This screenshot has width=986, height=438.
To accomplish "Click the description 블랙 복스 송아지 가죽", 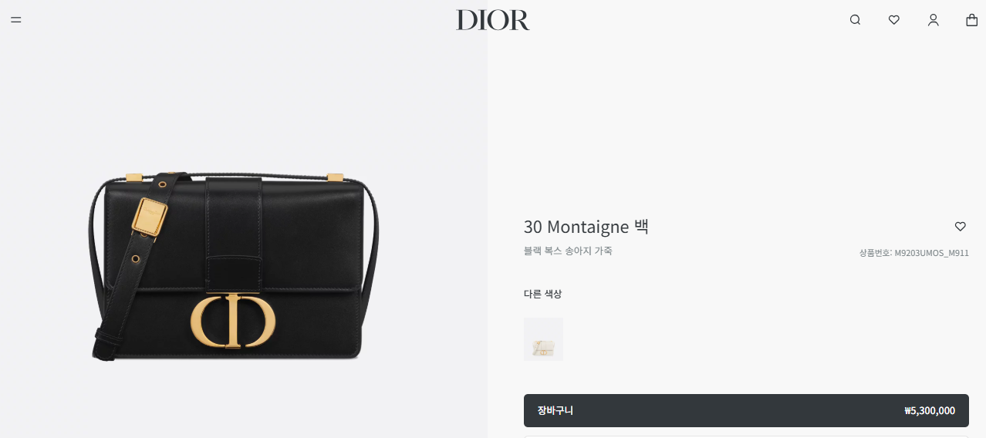I will tap(568, 251).
